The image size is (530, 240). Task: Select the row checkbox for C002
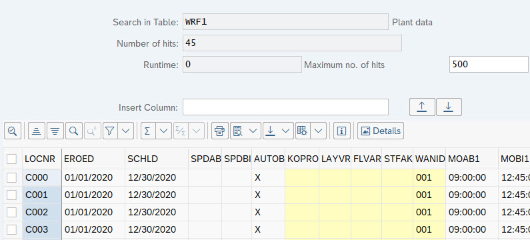(x=12, y=212)
